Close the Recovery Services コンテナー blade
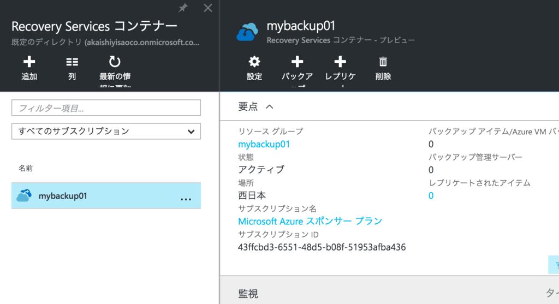559x304 pixels. (x=208, y=8)
